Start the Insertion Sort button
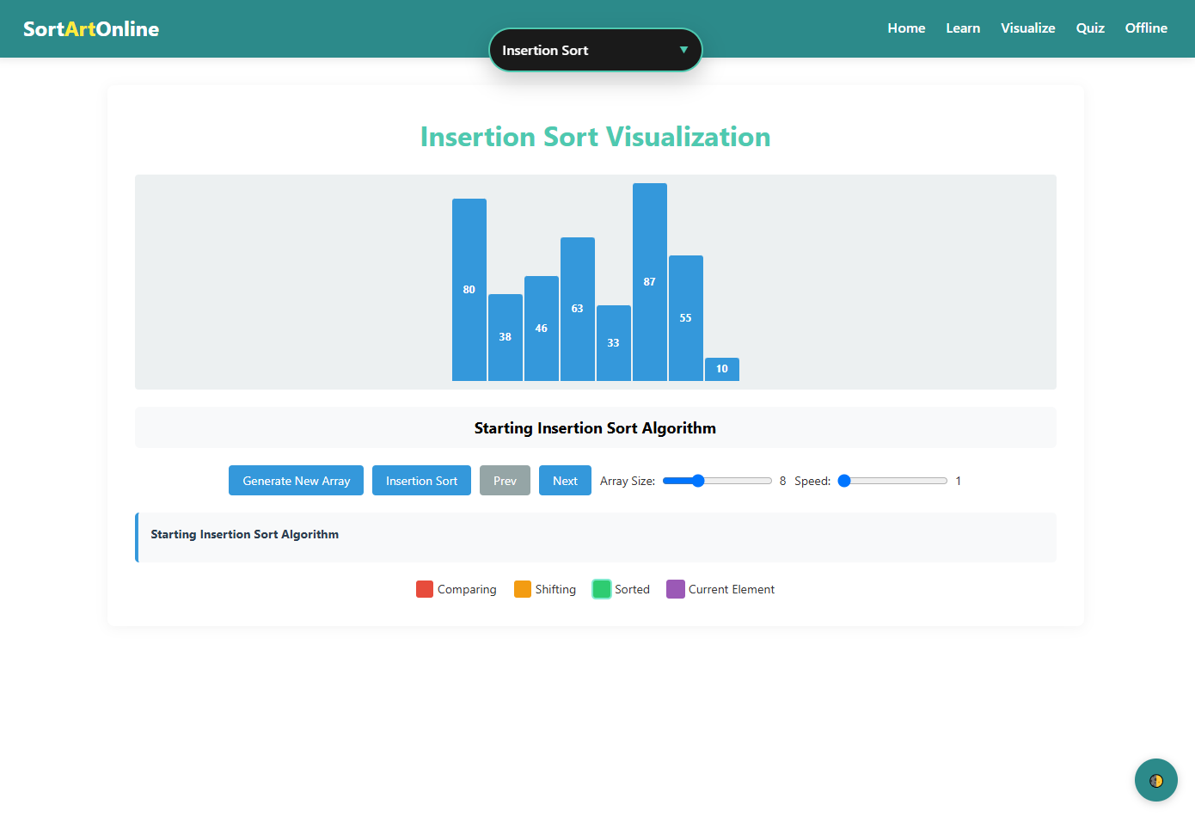The width and height of the screenshot is (1195, 817). click(x=421, y=481)
